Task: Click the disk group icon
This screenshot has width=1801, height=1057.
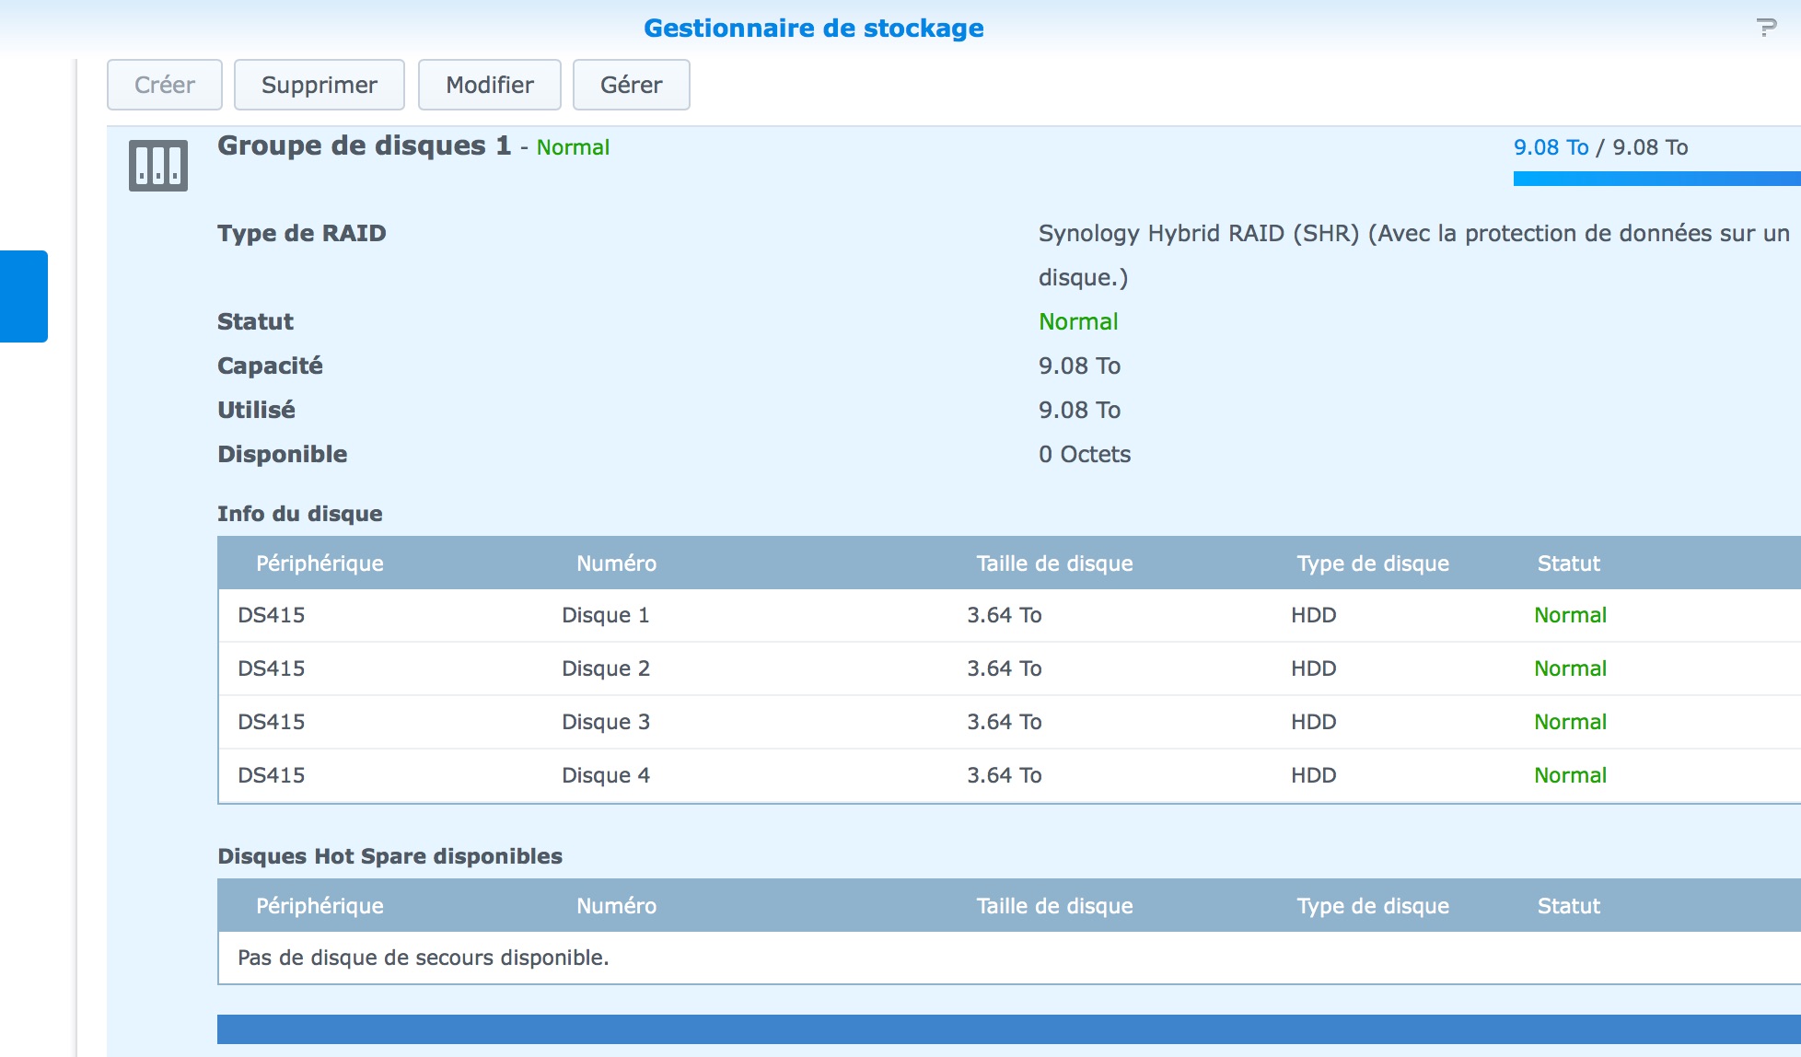Action: [158, 166]
